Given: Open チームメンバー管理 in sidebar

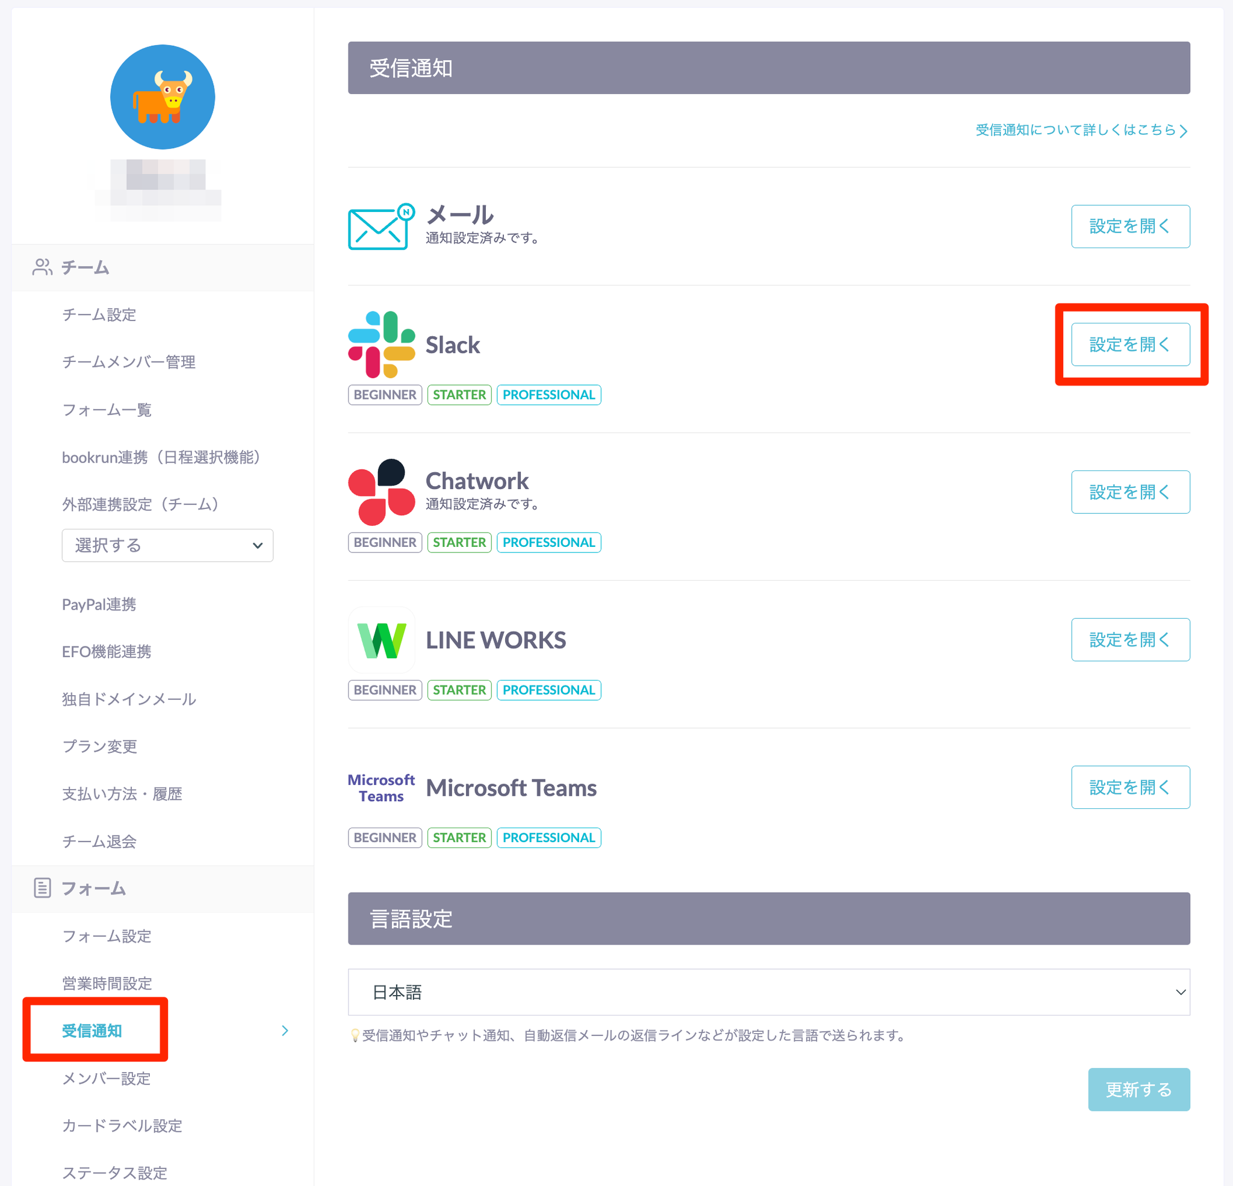Looking at the screenshot, I should point(128,362).
